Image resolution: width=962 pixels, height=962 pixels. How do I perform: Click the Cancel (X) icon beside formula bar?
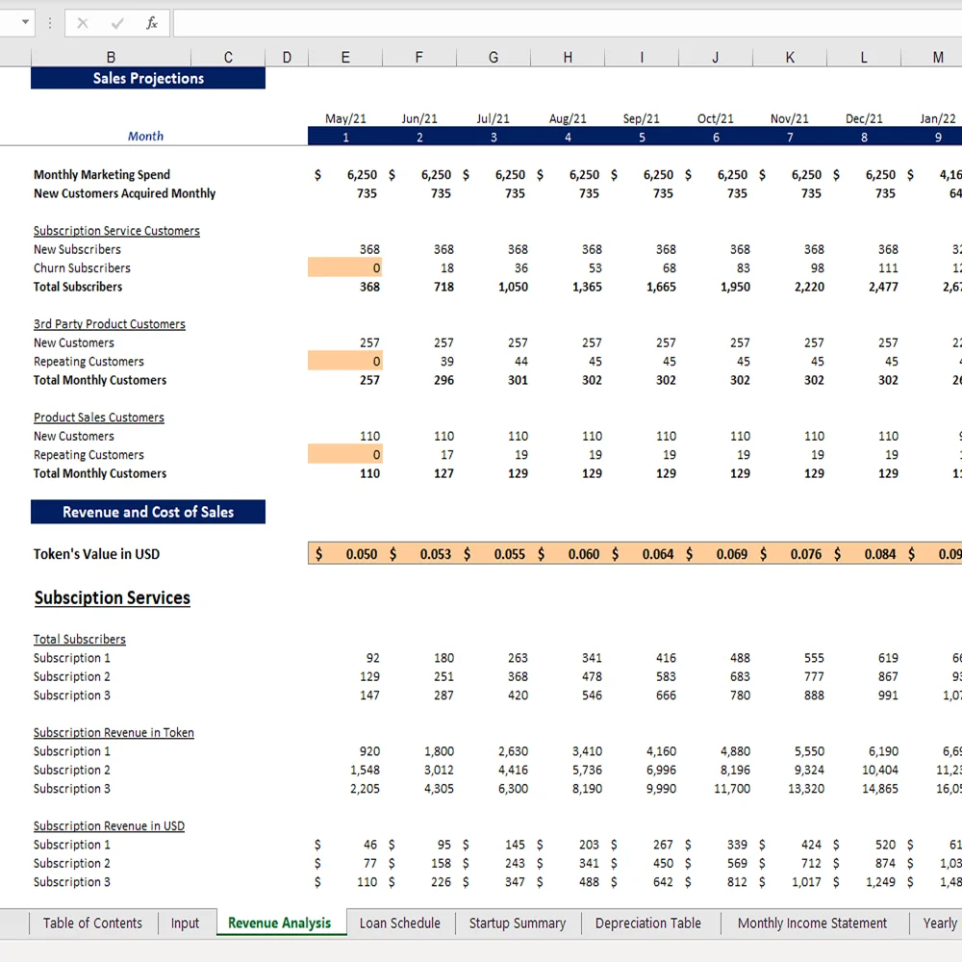(85, 22)
